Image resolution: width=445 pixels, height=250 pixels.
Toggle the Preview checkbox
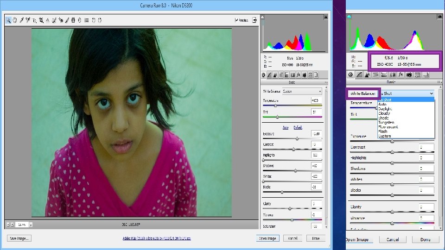[237, 20]
